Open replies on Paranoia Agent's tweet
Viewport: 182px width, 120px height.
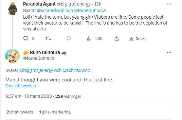(26, 38)
